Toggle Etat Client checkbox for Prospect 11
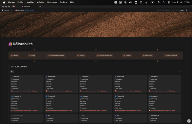 tap(46, 89)
